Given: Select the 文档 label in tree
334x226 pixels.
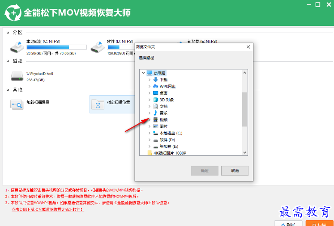Looking at the screenshot, I should tap(163, 106).
